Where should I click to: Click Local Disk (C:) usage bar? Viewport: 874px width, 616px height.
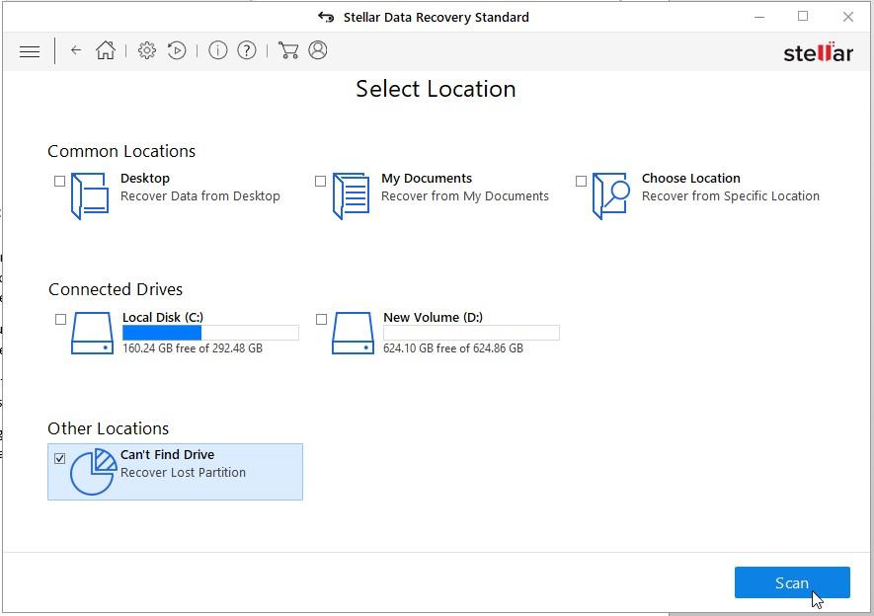(210, 333)
